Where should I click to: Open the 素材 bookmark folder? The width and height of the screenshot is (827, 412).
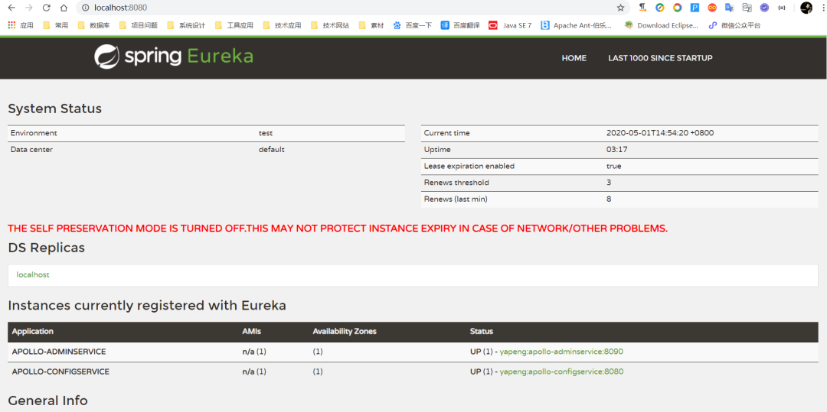click(371, 25)
